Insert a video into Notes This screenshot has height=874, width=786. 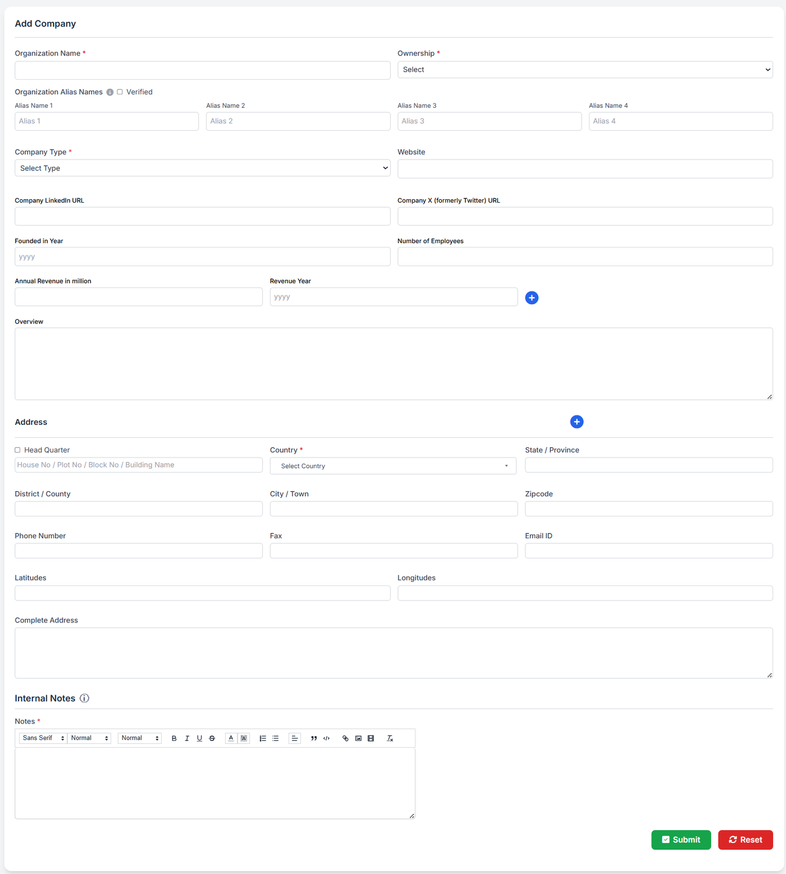(371, 738)
